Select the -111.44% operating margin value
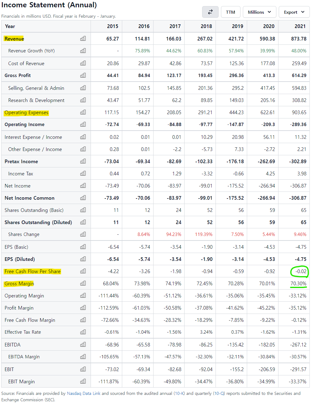Viewport: 311px width, 404px height. [109, 296]
